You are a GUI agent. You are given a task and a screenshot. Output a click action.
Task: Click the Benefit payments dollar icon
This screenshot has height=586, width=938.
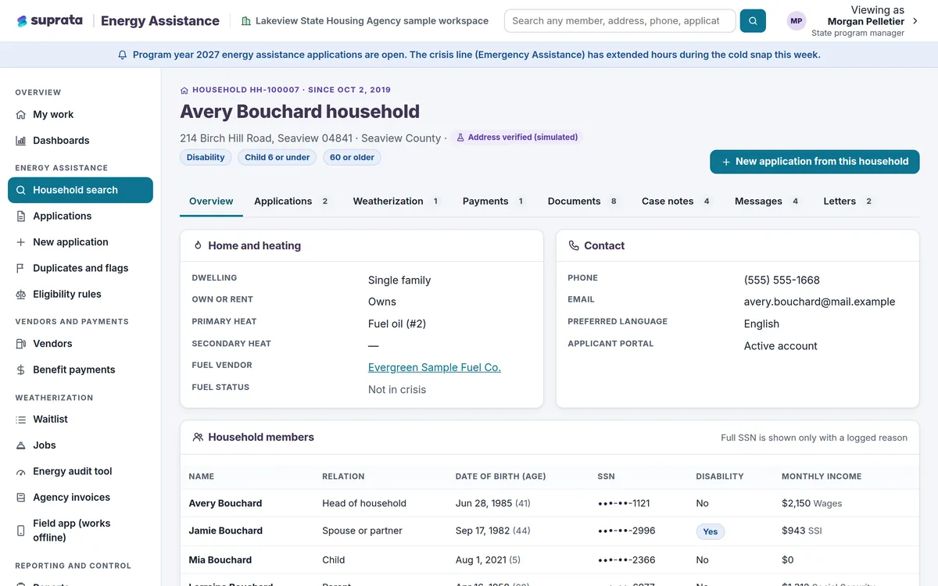pos(21,370)
